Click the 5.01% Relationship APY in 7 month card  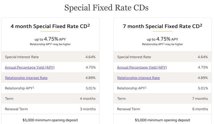[x=203, y=88]
